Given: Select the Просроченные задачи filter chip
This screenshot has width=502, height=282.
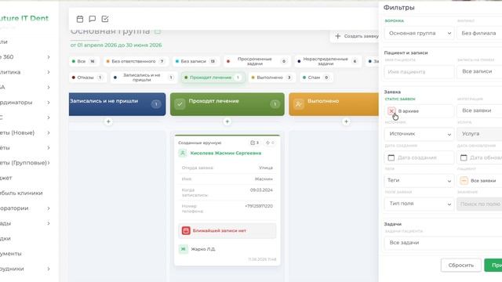Looking at the screenshot, I should point(257,61).
